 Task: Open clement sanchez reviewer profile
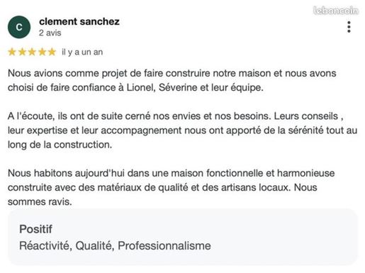pos(79,21)
